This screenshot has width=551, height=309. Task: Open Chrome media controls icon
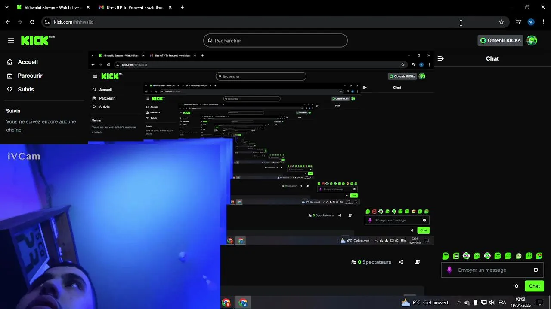519,22
